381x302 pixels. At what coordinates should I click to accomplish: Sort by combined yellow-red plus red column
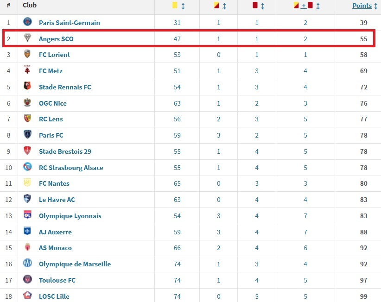tap(318, 6)
